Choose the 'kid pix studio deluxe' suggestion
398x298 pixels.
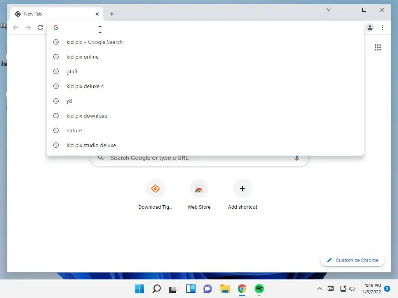[x=205, y=145]
